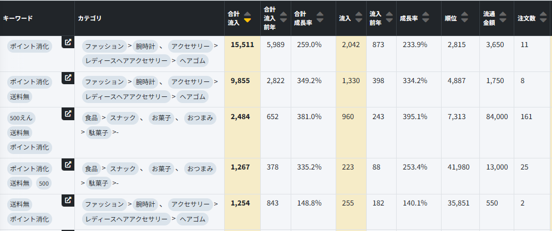Screen dimensions: 552x231
Task: Open external link icon in the 15,511 row
Action: (x=68, y=42)
